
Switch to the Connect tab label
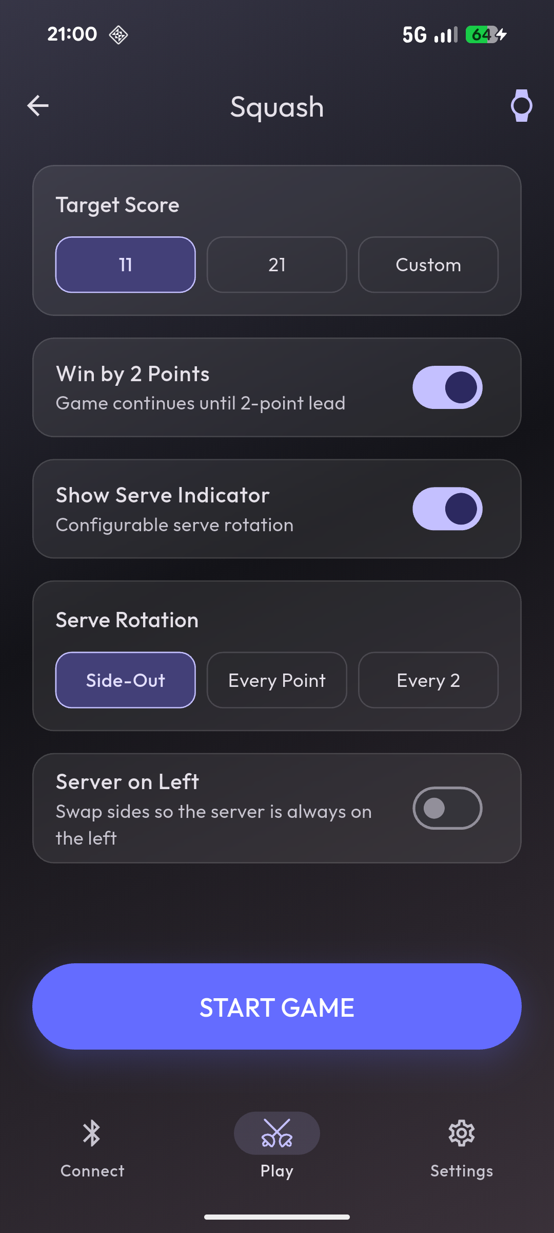pos(92,1171)
